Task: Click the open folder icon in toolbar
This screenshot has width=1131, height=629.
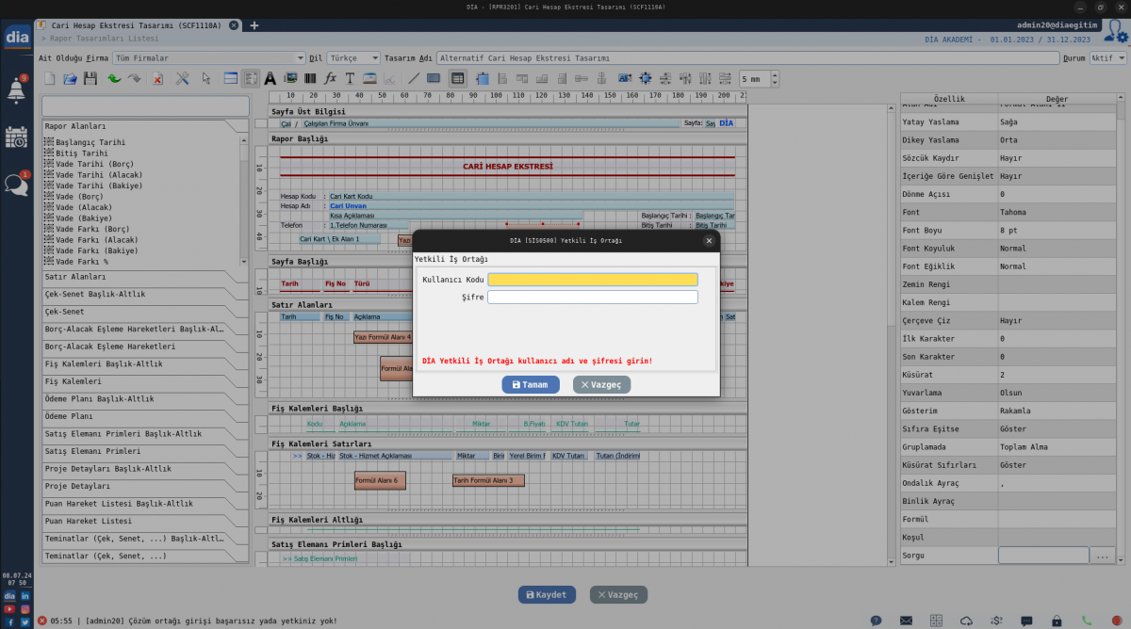Action: (70, 78)
